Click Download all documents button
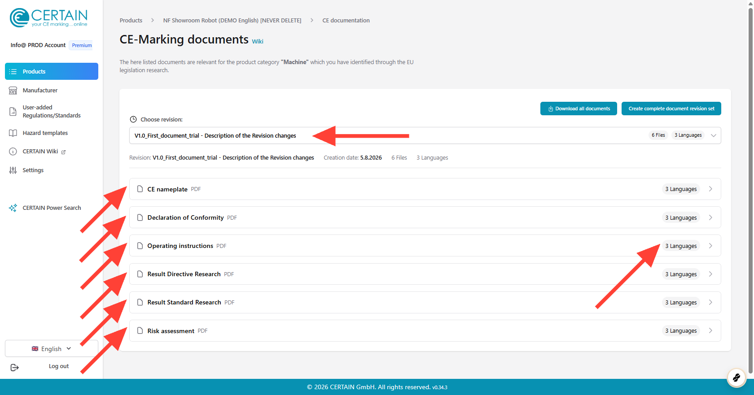The height and width of the screenshot is (395, 754). pos(579,109)
